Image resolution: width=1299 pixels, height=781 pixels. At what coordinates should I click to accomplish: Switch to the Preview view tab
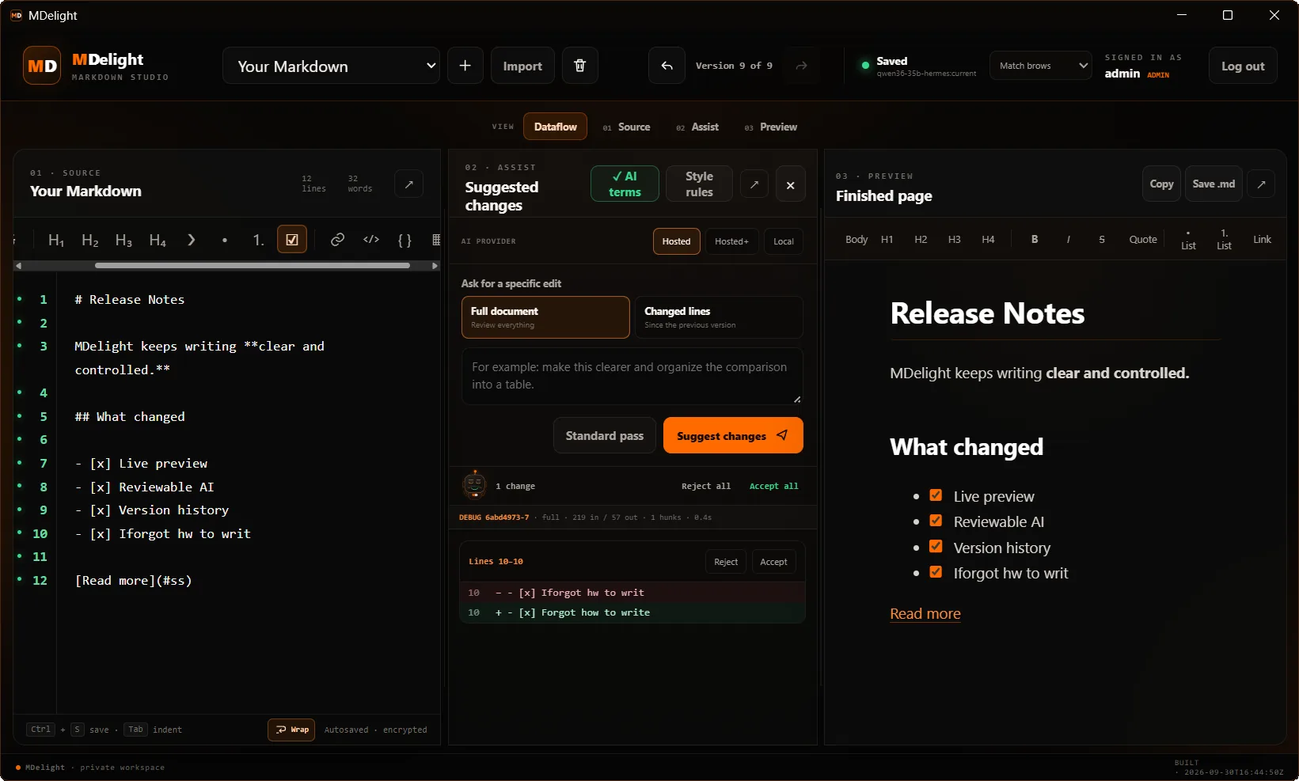pyautogui.click(x=770, y=127)
